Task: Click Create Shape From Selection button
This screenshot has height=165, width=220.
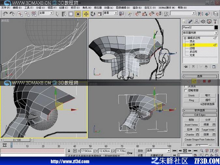Action: (x=200, y=140)
